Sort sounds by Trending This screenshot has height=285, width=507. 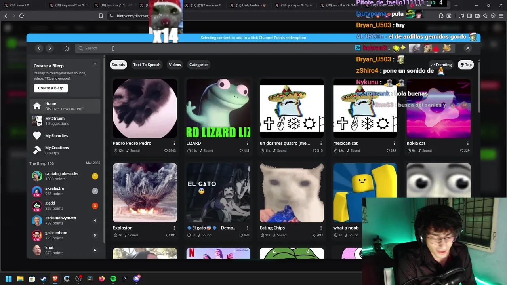[441, 65]
